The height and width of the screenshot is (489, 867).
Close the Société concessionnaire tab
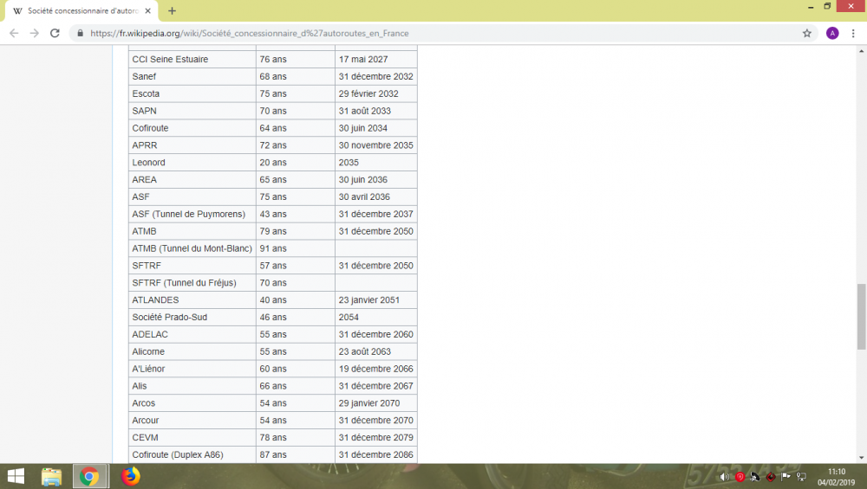coord(148,11)
